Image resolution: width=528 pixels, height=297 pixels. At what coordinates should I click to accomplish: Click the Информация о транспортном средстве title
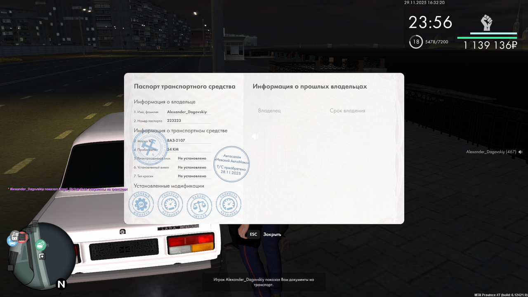(x=181, y=131)
